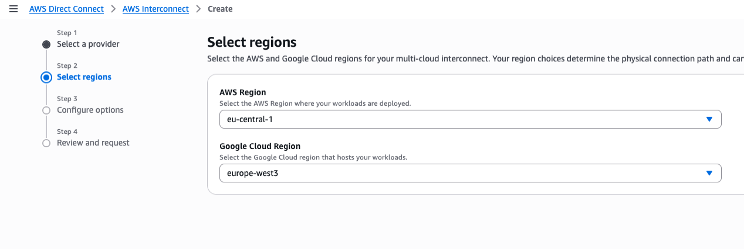
Task: Click the Select regions step label
Action: (84, 77)
